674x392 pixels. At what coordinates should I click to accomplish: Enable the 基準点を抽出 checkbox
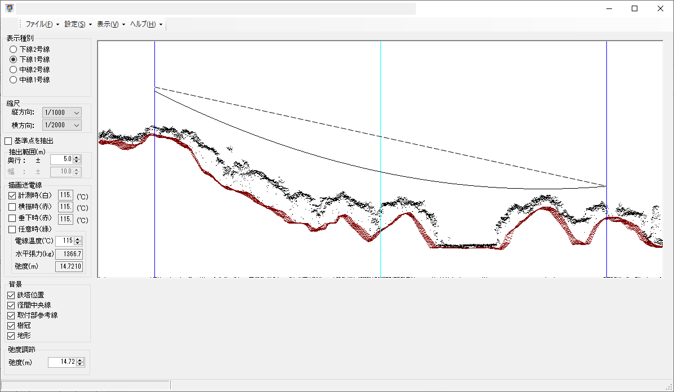pyautogui.click(x=8, y=141)
